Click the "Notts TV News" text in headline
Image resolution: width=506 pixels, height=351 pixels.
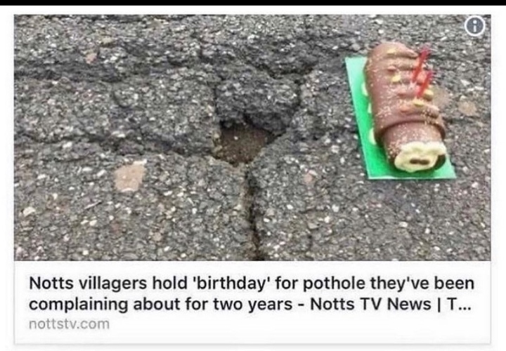[x=370, y=304]
